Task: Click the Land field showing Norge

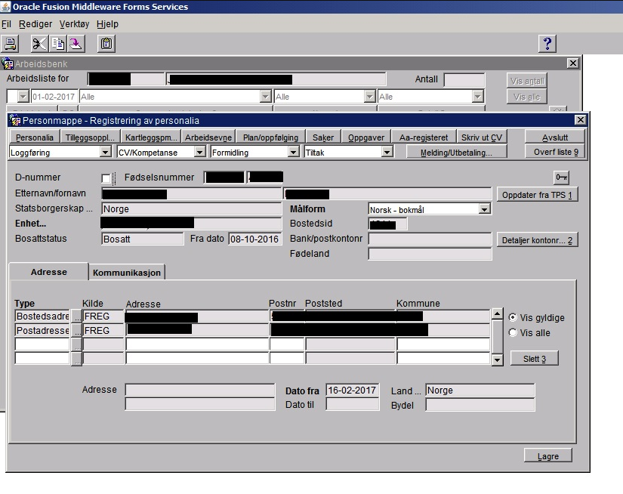Action: coord(480,391)
